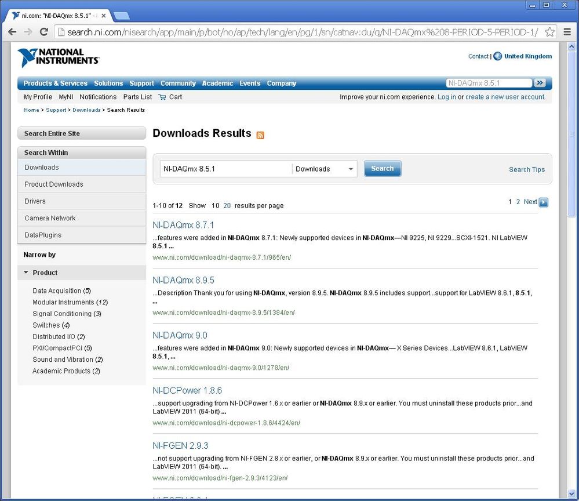Click create a new user account link

pos(505,97)
